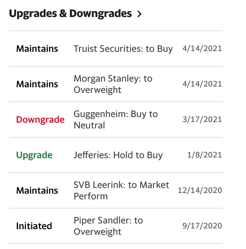The image size is (246, 249).
Task: Click the 1/8/2021 upgrade date
Action: (x=204, y=155)
